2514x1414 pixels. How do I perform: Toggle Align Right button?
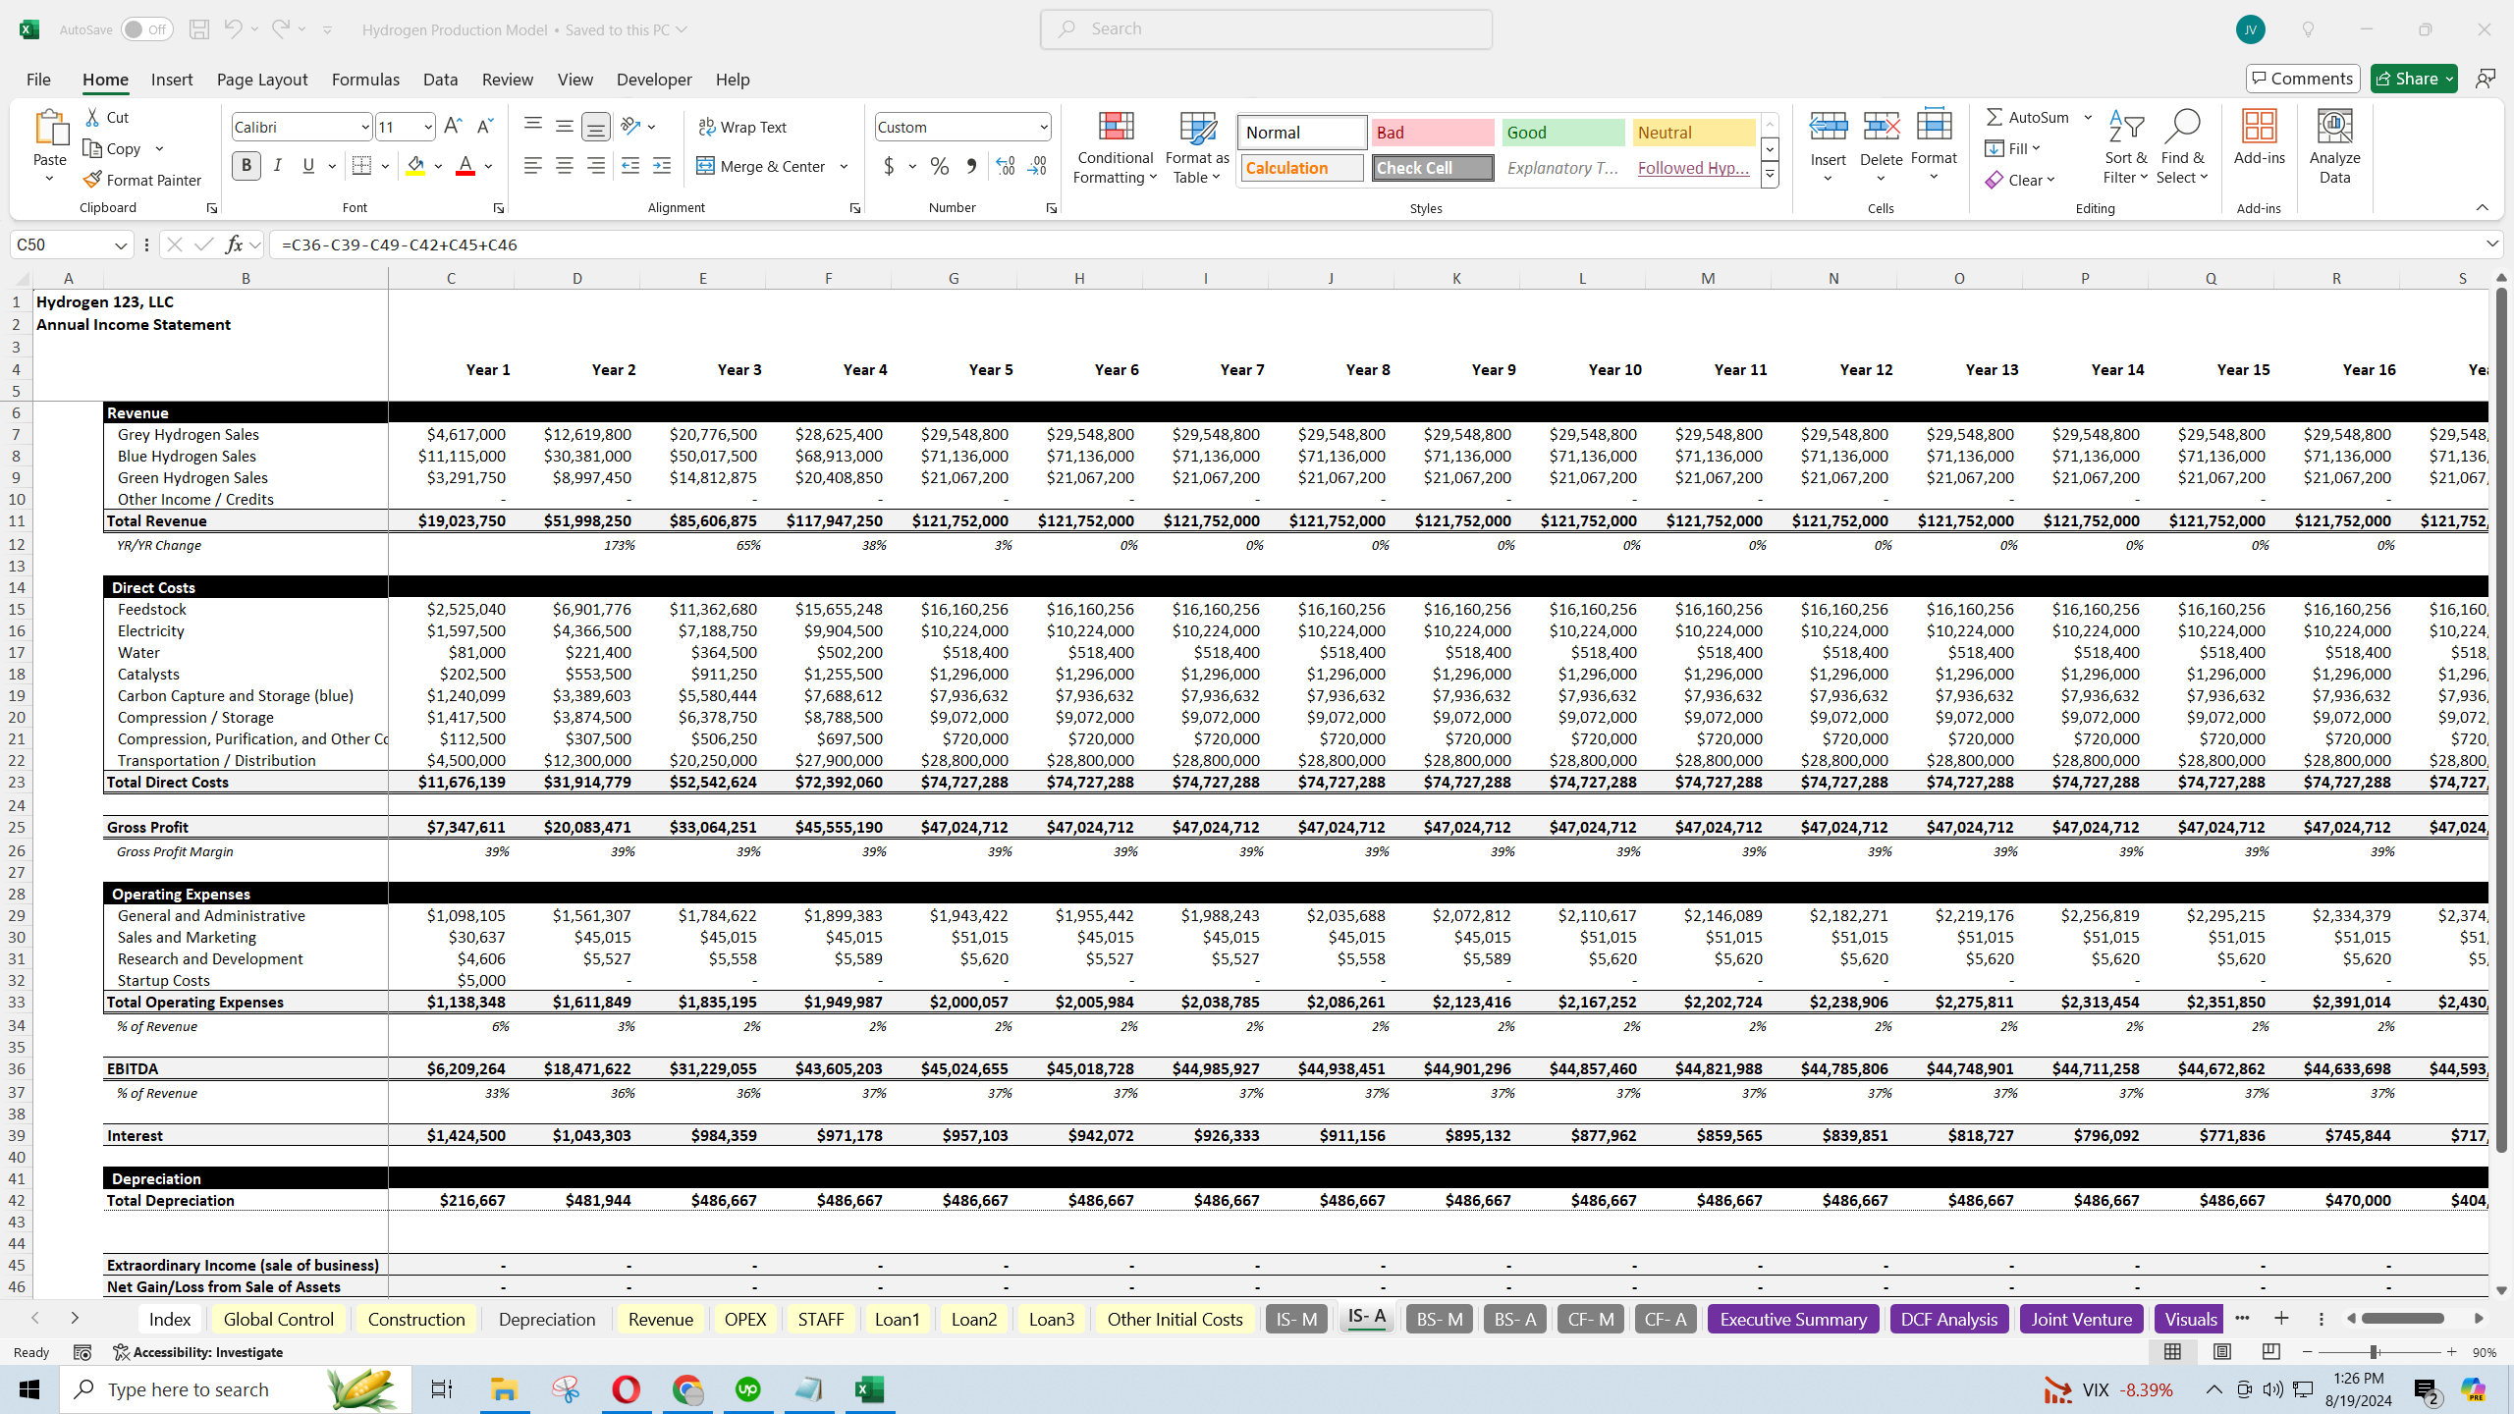tap(595, 166)
